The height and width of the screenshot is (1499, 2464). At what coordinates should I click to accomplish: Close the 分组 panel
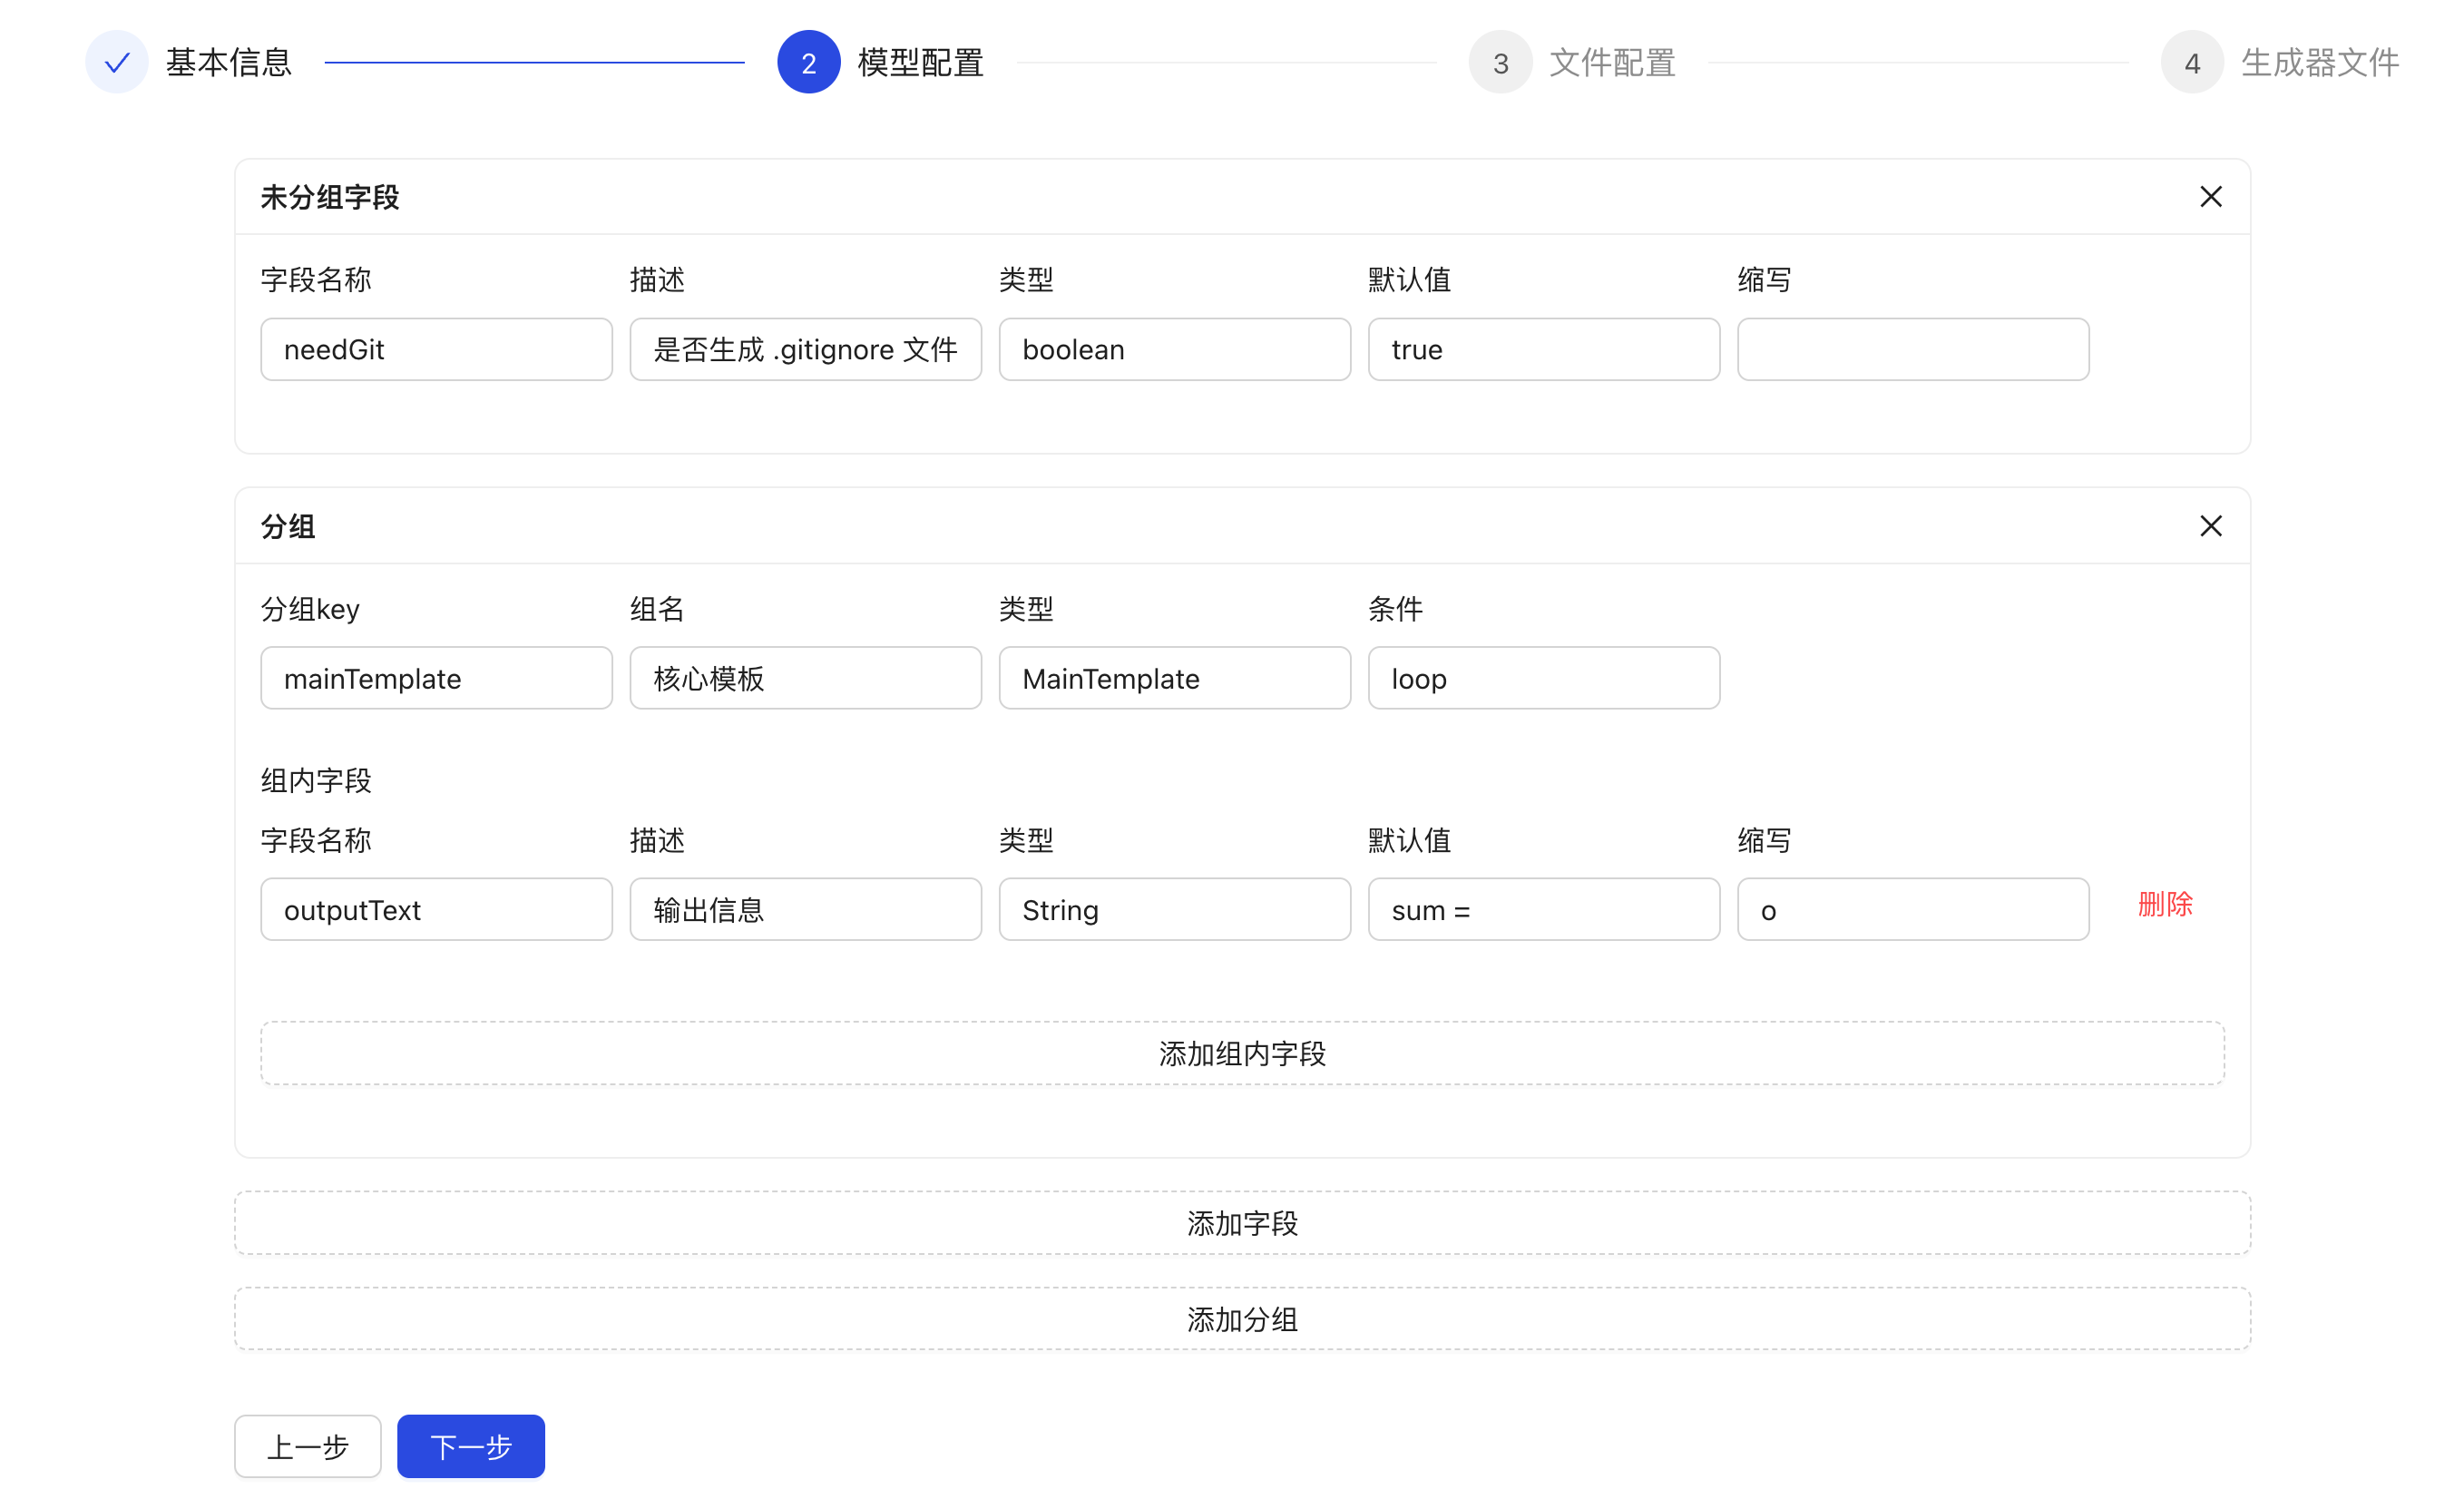(x=2210, y=525)
